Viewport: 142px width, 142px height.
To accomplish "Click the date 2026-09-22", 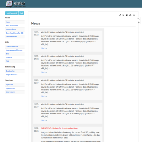I will pos(36,33).
